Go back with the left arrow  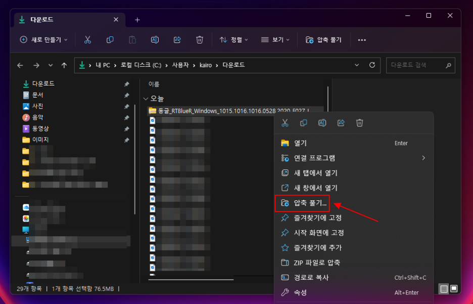point(20,65)
